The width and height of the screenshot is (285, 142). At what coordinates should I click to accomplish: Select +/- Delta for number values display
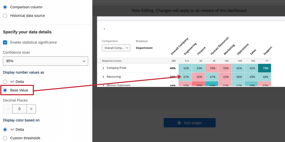(5, 82)
